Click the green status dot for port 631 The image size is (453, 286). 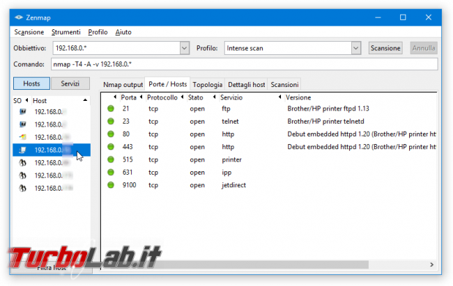tap(111, 173)
